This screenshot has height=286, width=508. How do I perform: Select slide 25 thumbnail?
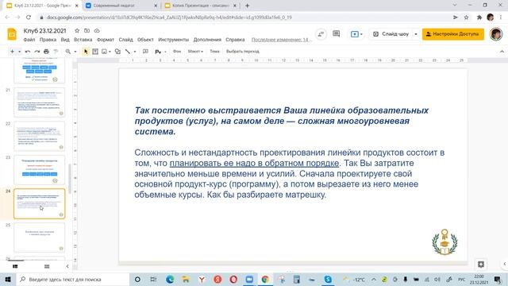39,238
